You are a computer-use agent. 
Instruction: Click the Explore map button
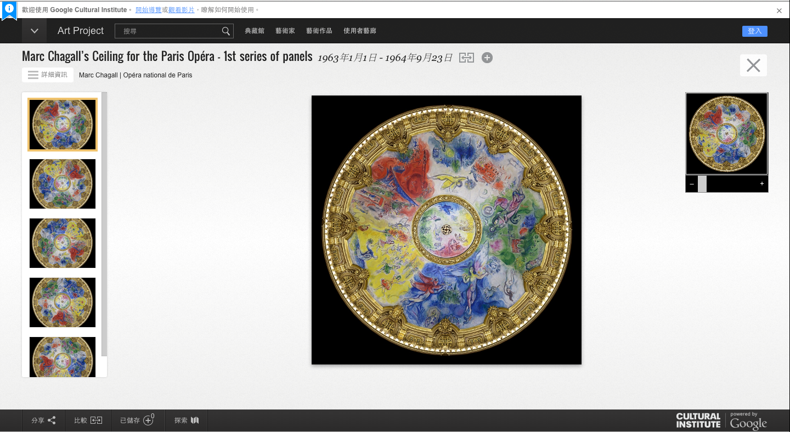click(x=187, y=420)
